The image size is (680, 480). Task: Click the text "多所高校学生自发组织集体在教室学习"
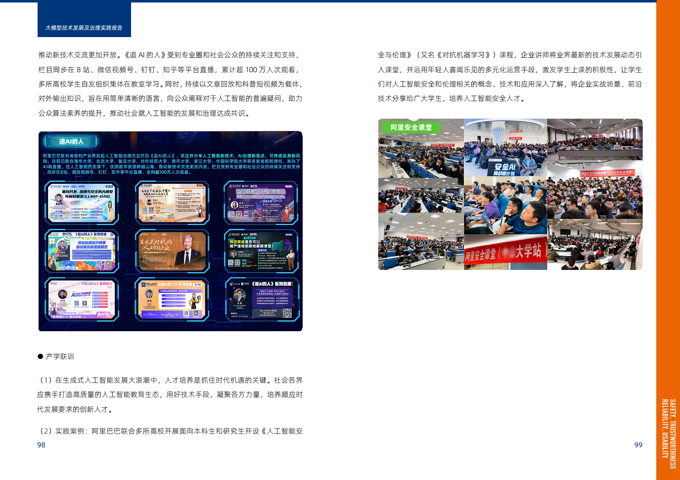pos(99,84)
